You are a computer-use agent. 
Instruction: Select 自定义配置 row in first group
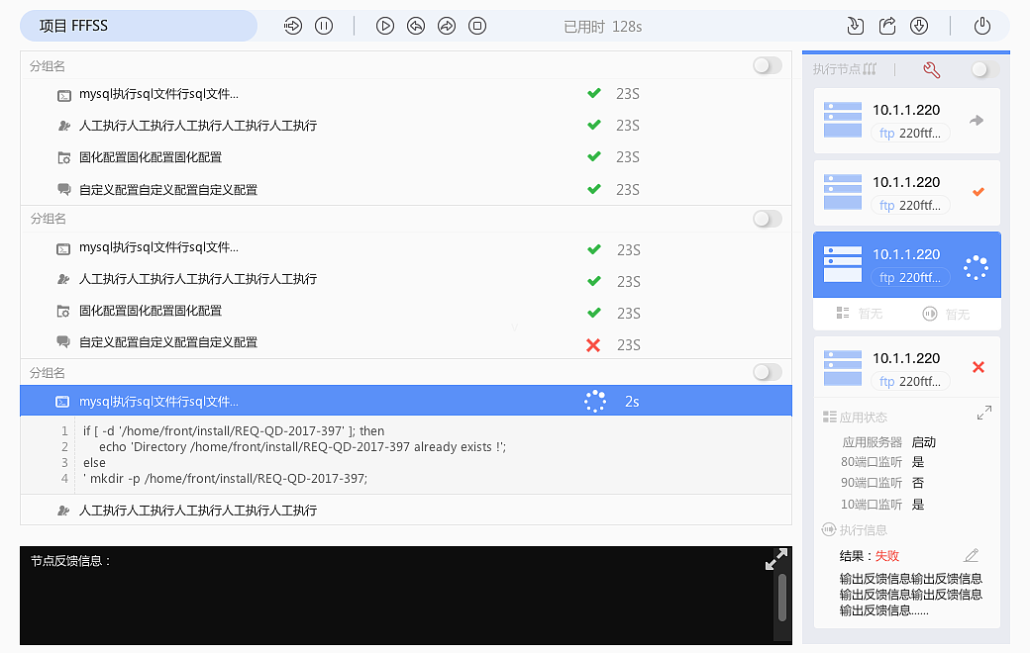coord(406,189)
